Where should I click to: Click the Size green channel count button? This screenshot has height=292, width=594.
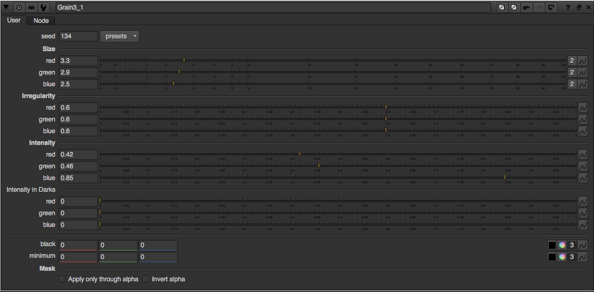pos(572,72)
